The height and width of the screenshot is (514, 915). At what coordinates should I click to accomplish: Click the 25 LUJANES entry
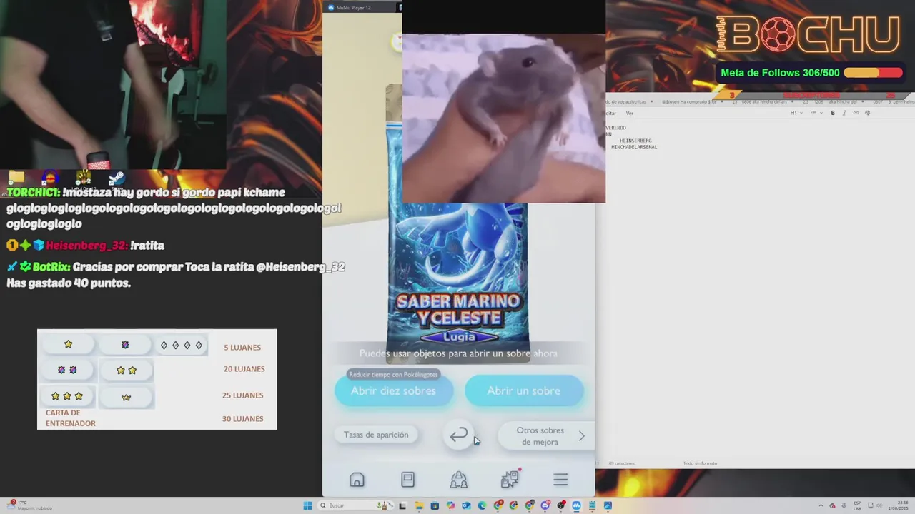click(242, 395)
